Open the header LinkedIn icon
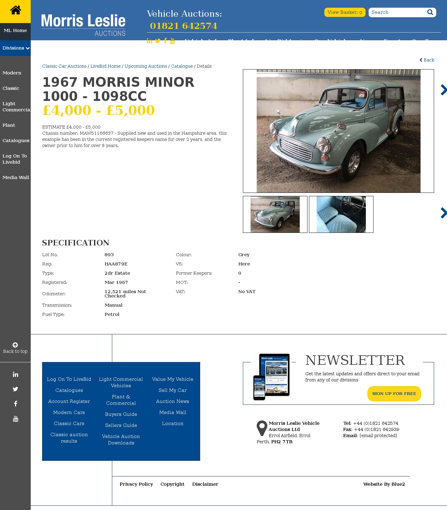 pyautogui.click(x=149, y=41)
